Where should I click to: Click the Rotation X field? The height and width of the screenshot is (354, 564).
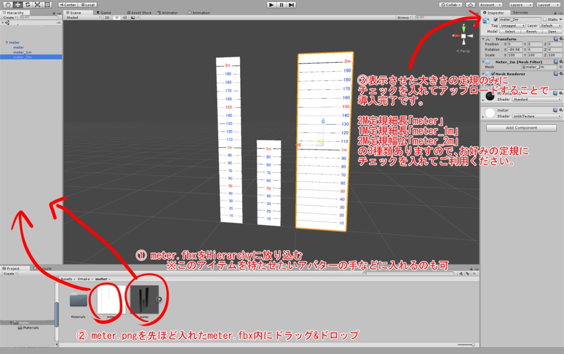pyautogui.click(x=515, y=49)
